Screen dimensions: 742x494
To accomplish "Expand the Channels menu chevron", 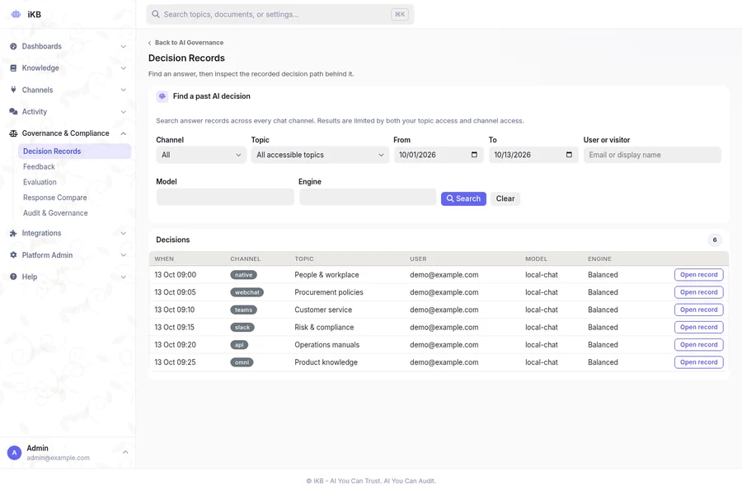I will (x=123, y=90).
